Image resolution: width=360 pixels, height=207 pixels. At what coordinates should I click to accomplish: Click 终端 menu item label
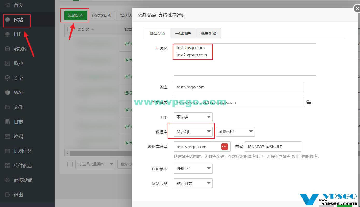(x=18, y=136)
